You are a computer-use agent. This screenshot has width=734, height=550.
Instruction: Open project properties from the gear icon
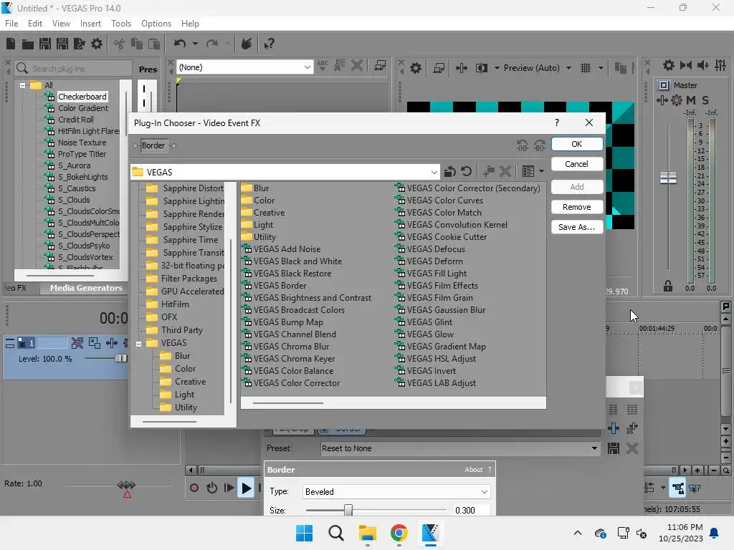click(97, 44)
